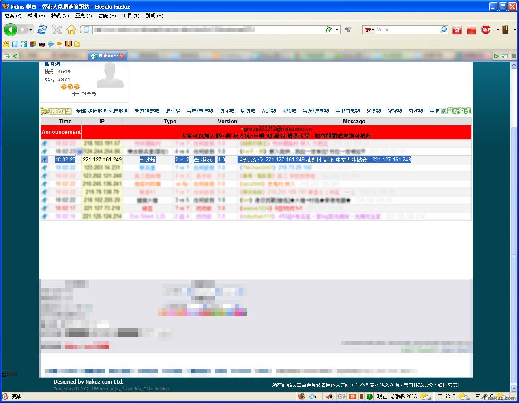Click the current weather 現在: 局部晴, 30°C
The height and width of the screenshot is (403, 519).
click(x=397, y=397)
